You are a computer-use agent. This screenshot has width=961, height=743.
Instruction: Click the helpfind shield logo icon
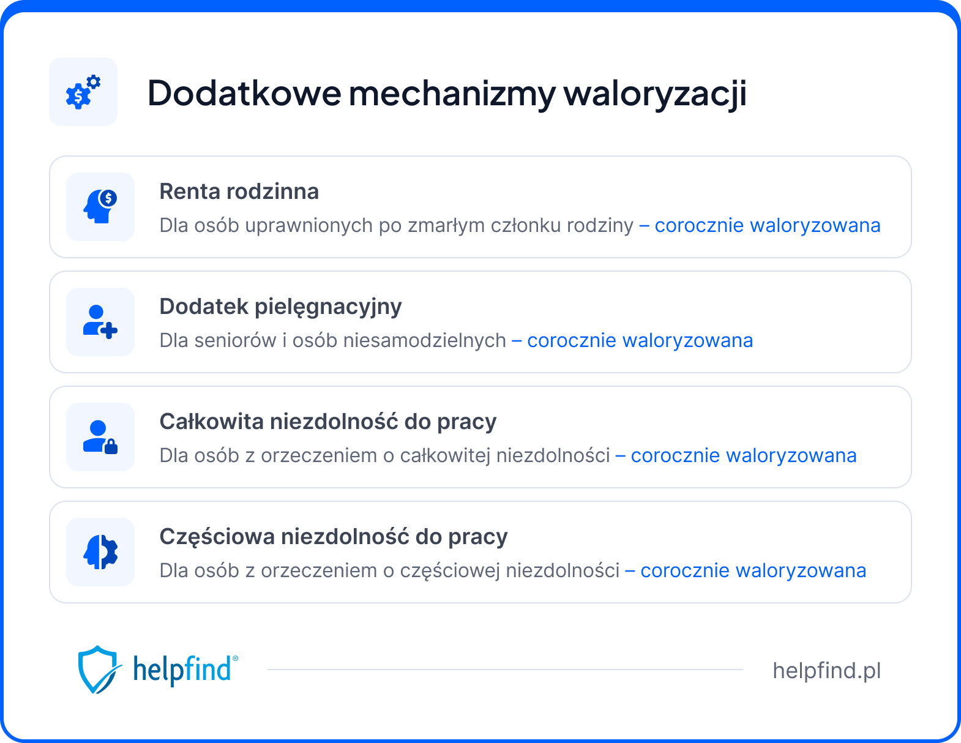tap(97, 669)
